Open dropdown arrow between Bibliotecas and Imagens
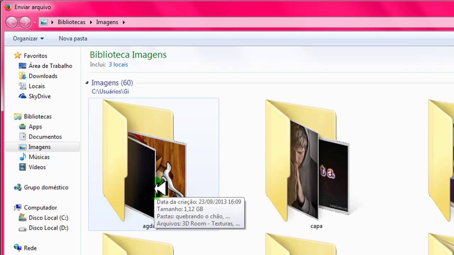This screenshot has width=454, height=255. 91,22
